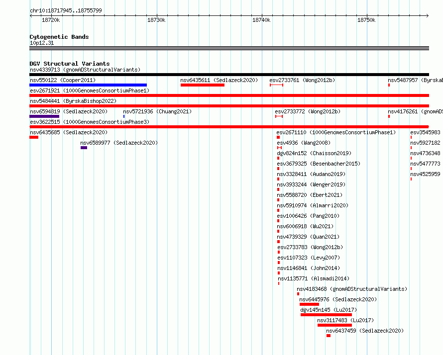The height and width of the screenshot is (355, 443).
Task: Open esv2671921 (1000GenomesConsortiumPhase1) label
Action: click(x=90, y=90)
